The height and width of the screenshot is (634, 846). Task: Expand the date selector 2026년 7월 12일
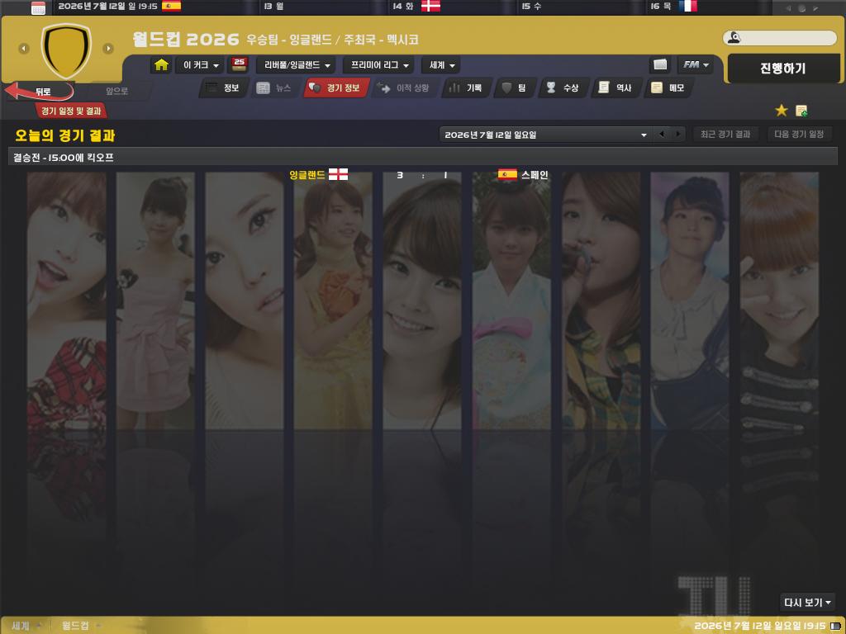[x=546, y=135]
